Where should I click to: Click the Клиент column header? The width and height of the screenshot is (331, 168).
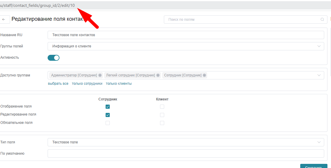162,99
